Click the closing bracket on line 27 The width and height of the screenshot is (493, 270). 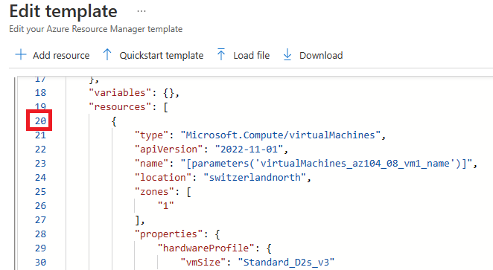point(137,219)
